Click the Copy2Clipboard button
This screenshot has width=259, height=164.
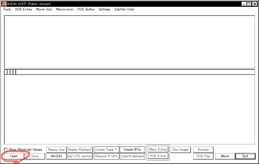[132, 156]
